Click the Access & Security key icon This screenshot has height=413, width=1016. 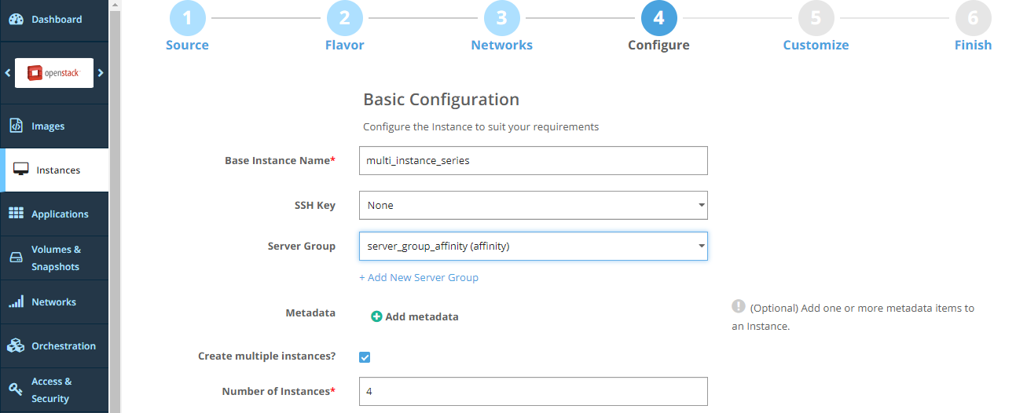(17, 389)
